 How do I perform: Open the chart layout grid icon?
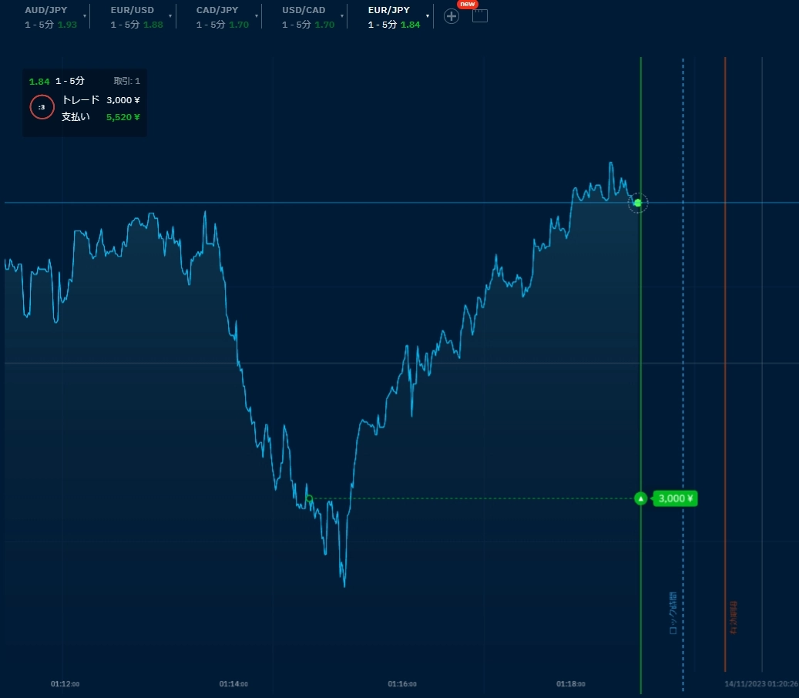coord(480,16)
